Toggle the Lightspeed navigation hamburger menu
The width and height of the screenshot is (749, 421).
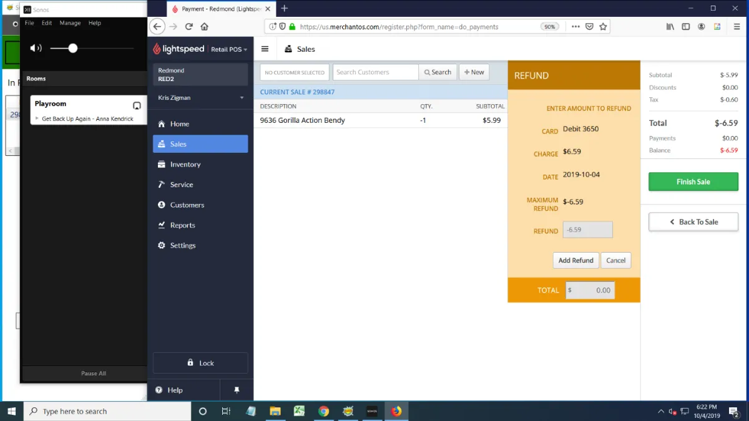click(265, 49)
